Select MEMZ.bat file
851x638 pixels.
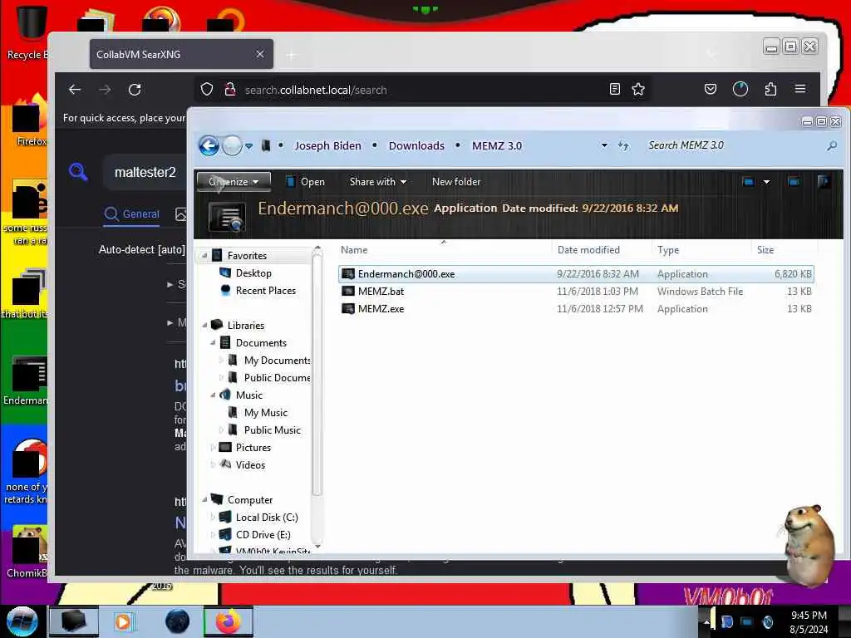[x=576, y=292]
